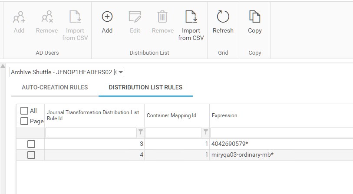This screenshot has width=353, height=194.
Task: Refresh the grid
Action: click(223, 17)
